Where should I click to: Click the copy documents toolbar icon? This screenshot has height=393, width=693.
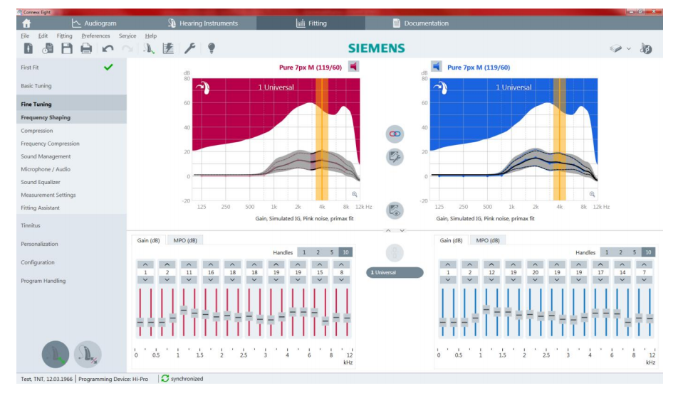48,48
